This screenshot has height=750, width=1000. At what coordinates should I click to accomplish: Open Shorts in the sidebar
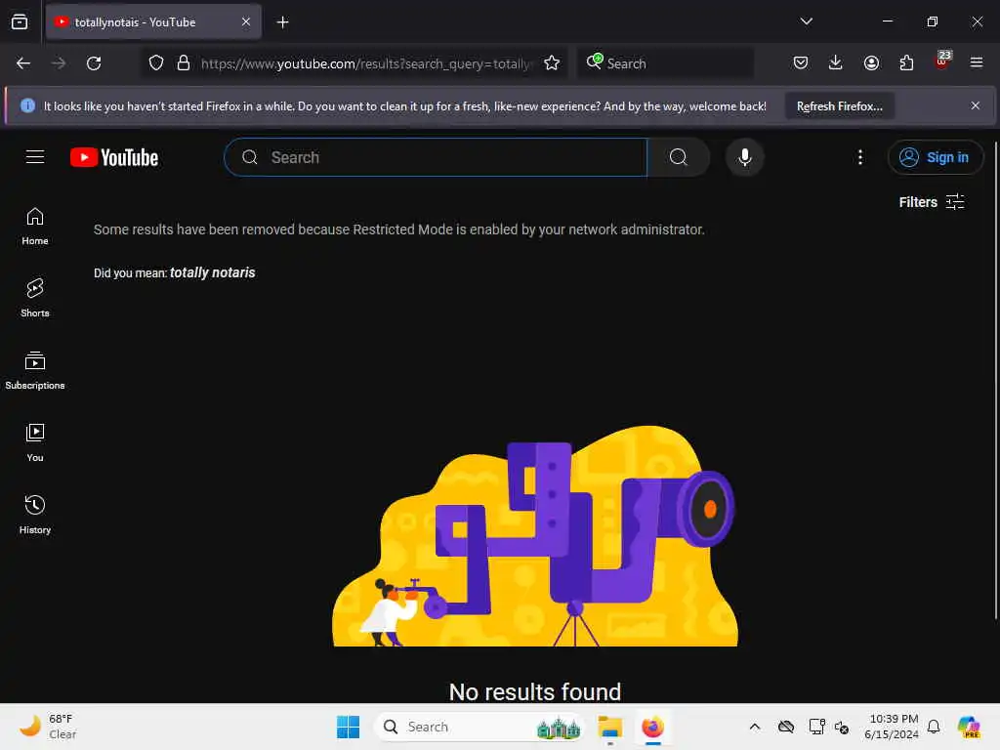click(x=35, y=298)
